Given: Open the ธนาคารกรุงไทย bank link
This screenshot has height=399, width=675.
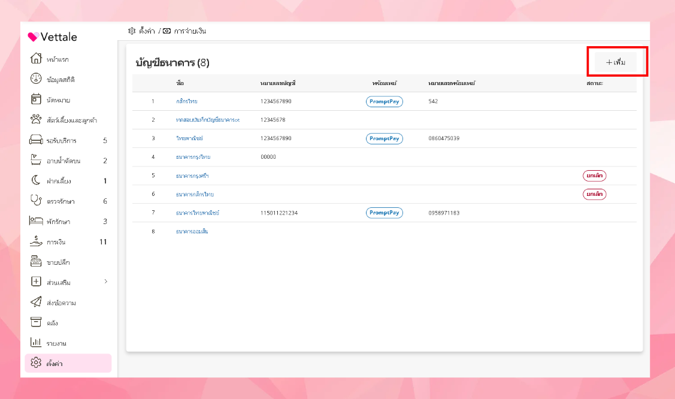Looking at the screenshot, I should (193, 157).
